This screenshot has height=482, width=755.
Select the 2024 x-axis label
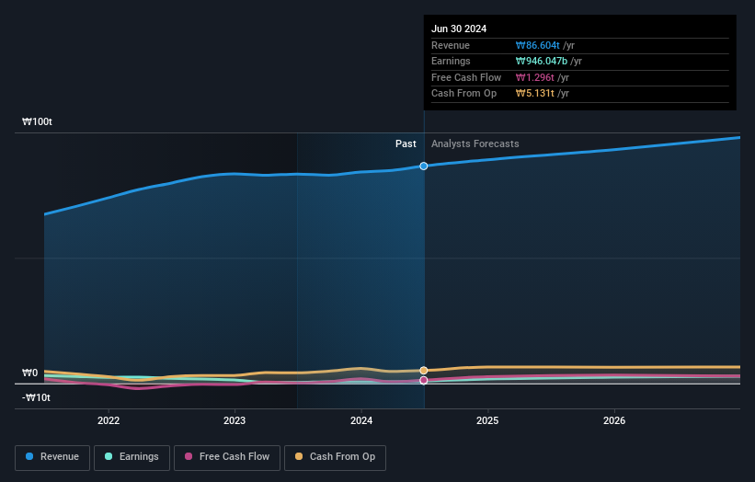(x=361, y=420)
